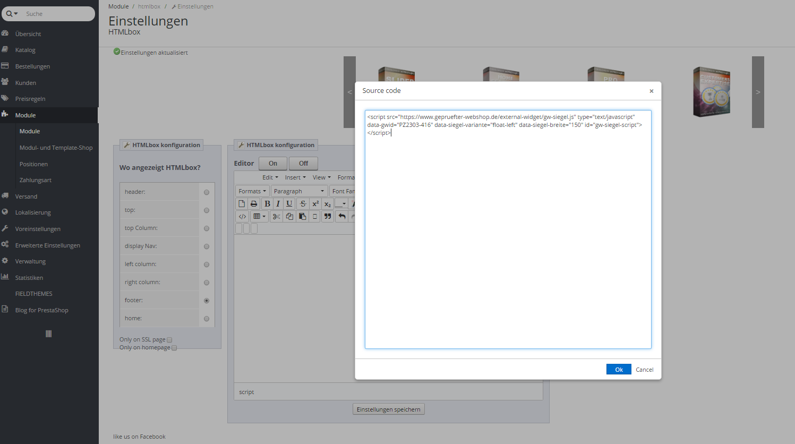
Task: Turn the editor On
Action: tap(273, 164)
